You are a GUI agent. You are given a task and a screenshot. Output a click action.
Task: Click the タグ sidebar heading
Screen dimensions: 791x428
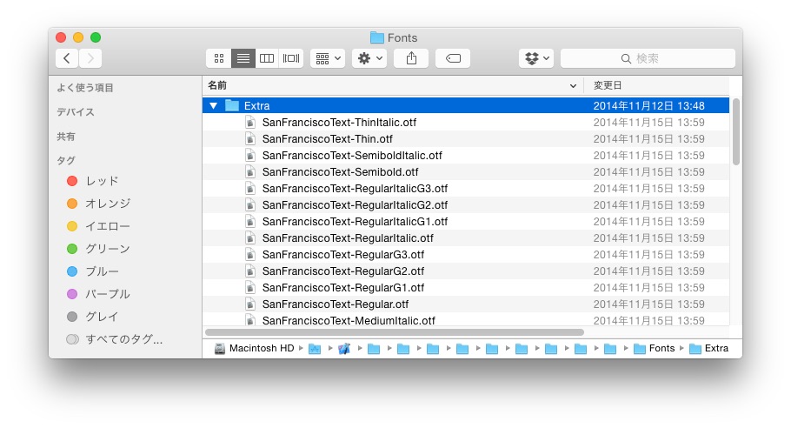pos(66,160)
